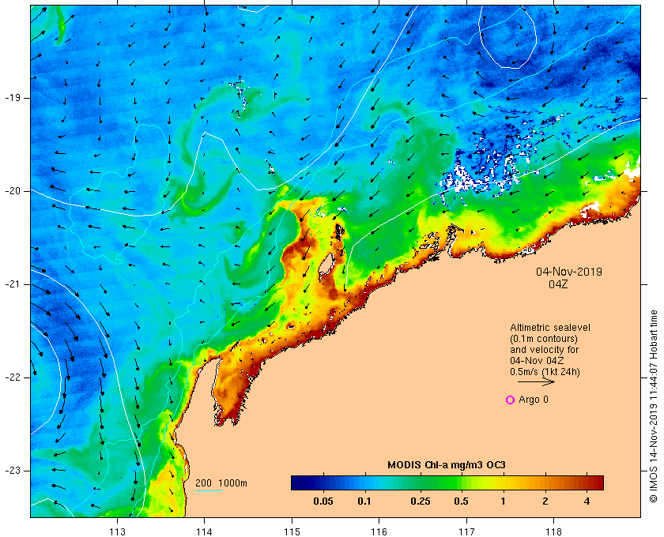
Task: Click color scale value 2
Action: click(x=545, y=501)
